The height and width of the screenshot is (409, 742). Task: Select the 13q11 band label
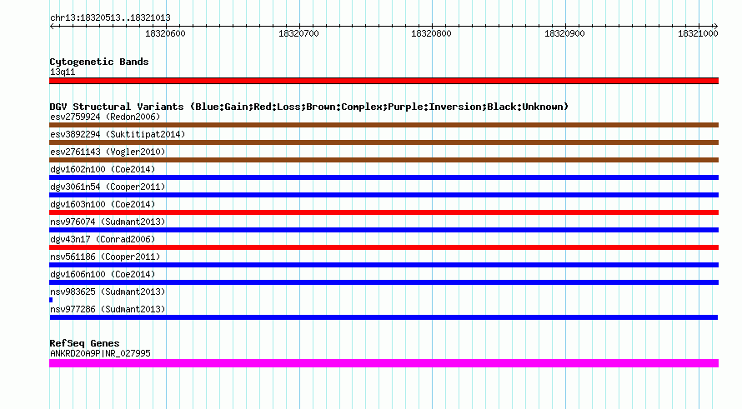(x=63, y=72)
